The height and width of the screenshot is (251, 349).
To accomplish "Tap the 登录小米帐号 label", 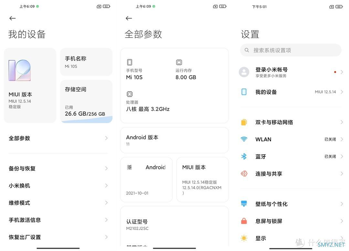I will tap(271, 70).
